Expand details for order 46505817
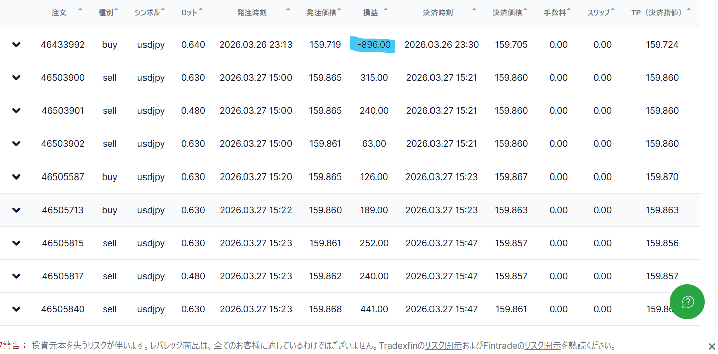718x354 pixels. point(16,276)
